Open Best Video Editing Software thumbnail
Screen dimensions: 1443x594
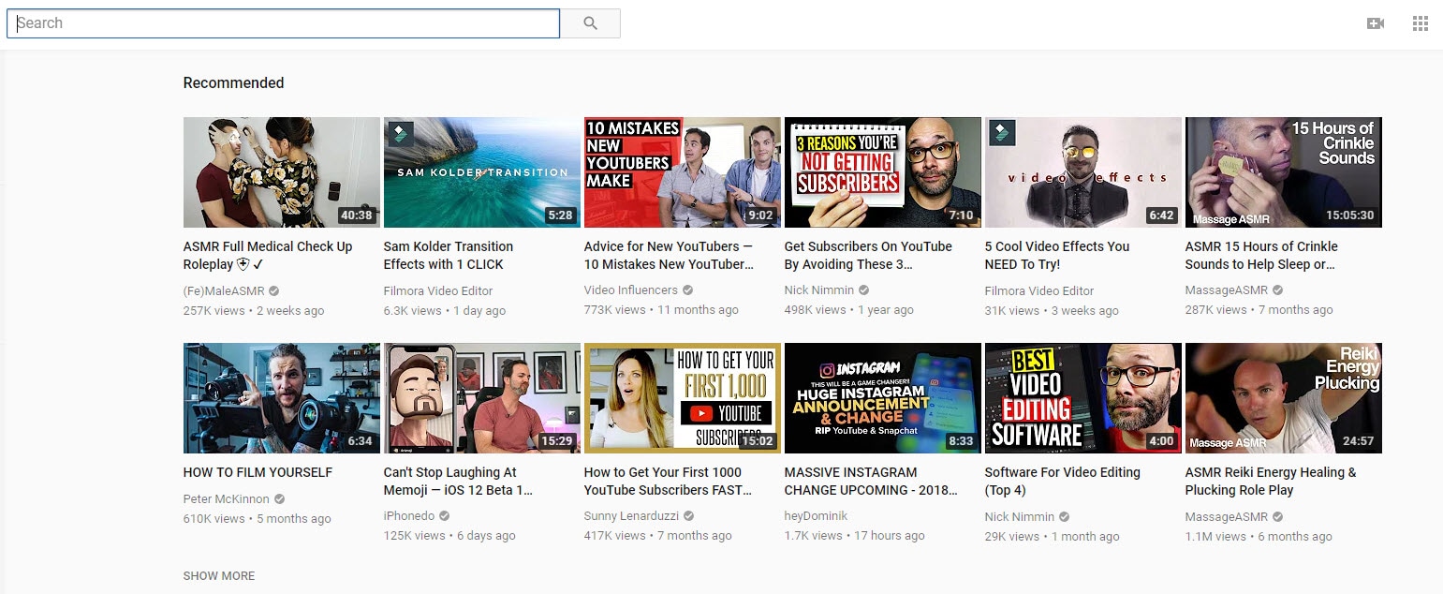point(1083,398)
